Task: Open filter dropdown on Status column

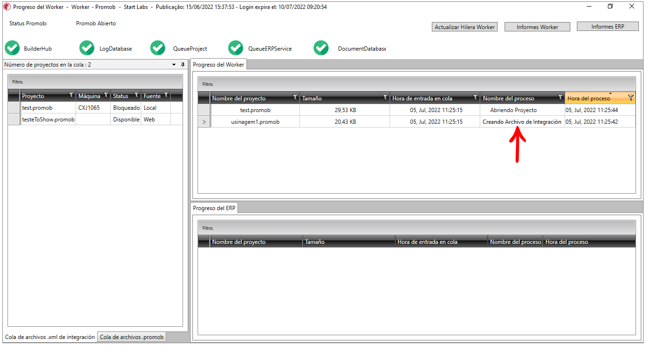Action: 137,95
